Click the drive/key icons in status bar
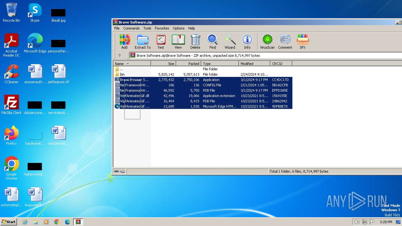Viewport: 402px width, 226px height. [x=120, y=171]
